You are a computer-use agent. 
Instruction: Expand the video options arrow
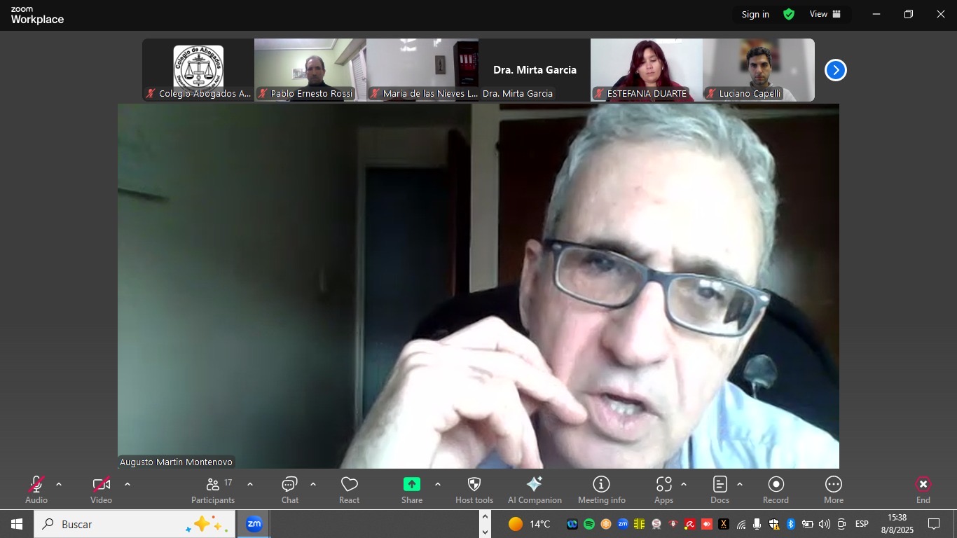[127, 484]
